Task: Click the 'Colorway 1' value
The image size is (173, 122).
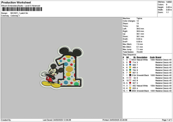Action: (x=15, y=16)
